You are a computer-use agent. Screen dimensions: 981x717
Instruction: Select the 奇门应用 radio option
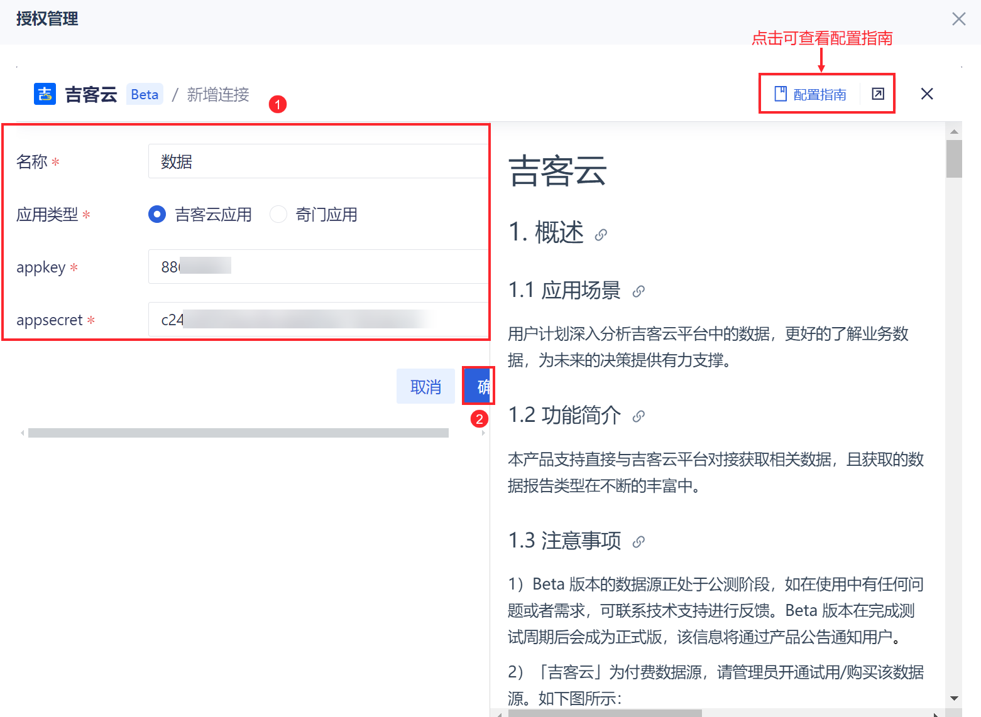(x=278, y=215)
